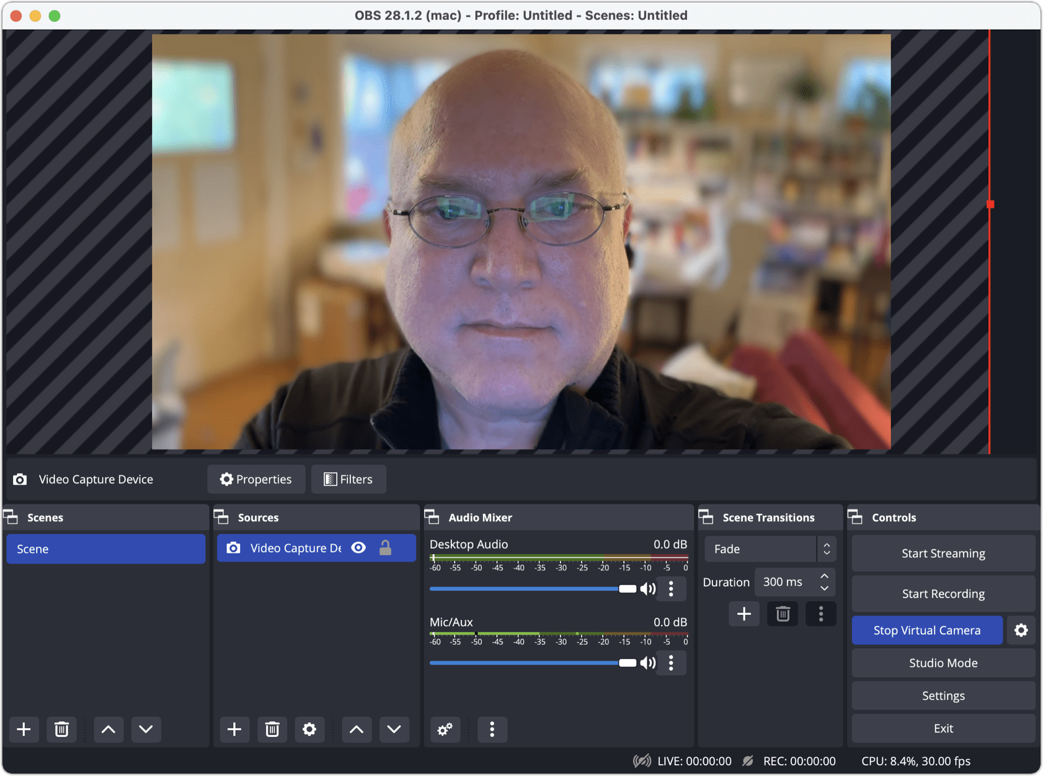Open the Filters panel
Image resolution: width=1043 pixels, height=776 pixels.
coord(348,478)
